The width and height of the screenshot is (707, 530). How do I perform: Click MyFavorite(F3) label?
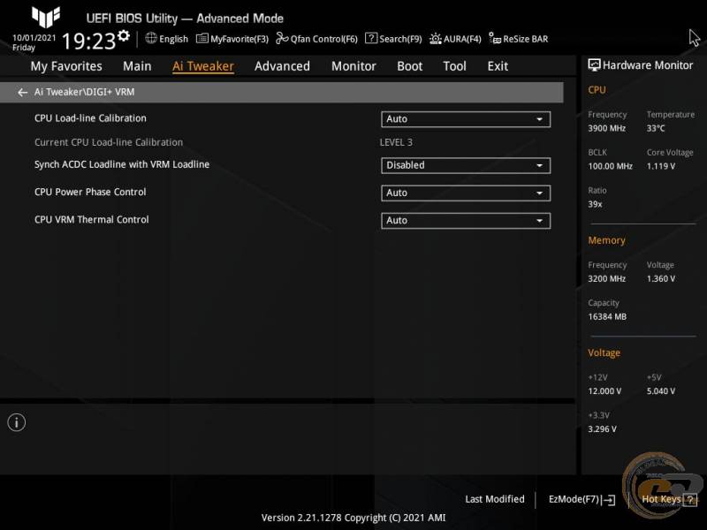(239, 39)
